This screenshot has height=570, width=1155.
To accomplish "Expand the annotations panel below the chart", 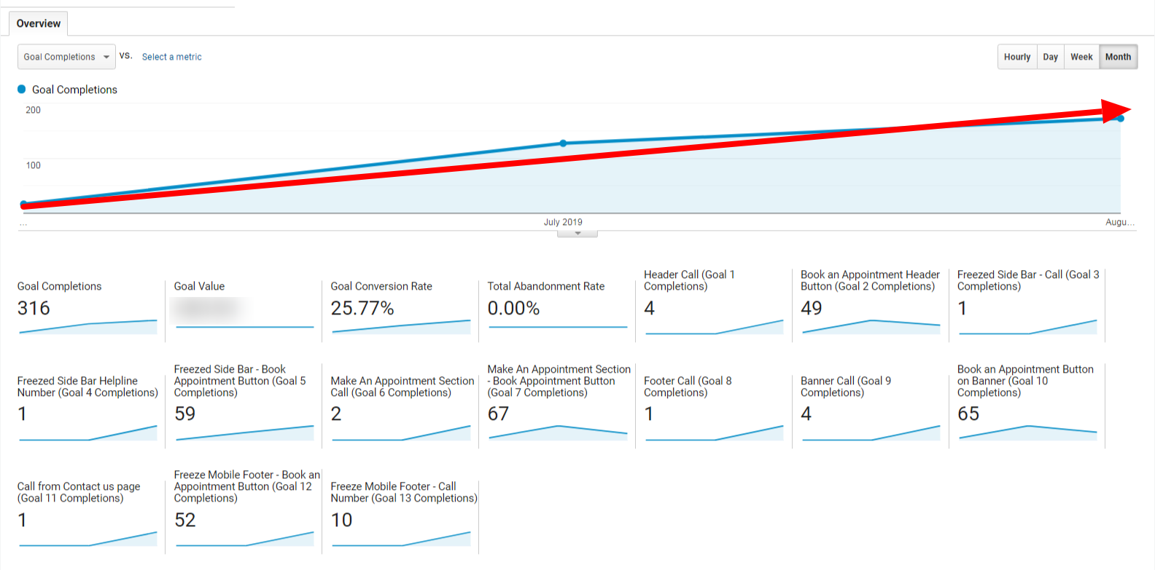I will tap(577, 232).
